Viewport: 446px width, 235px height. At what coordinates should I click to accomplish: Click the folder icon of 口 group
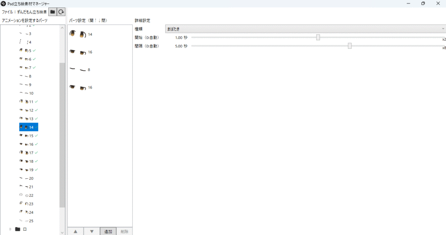[18, 229]
